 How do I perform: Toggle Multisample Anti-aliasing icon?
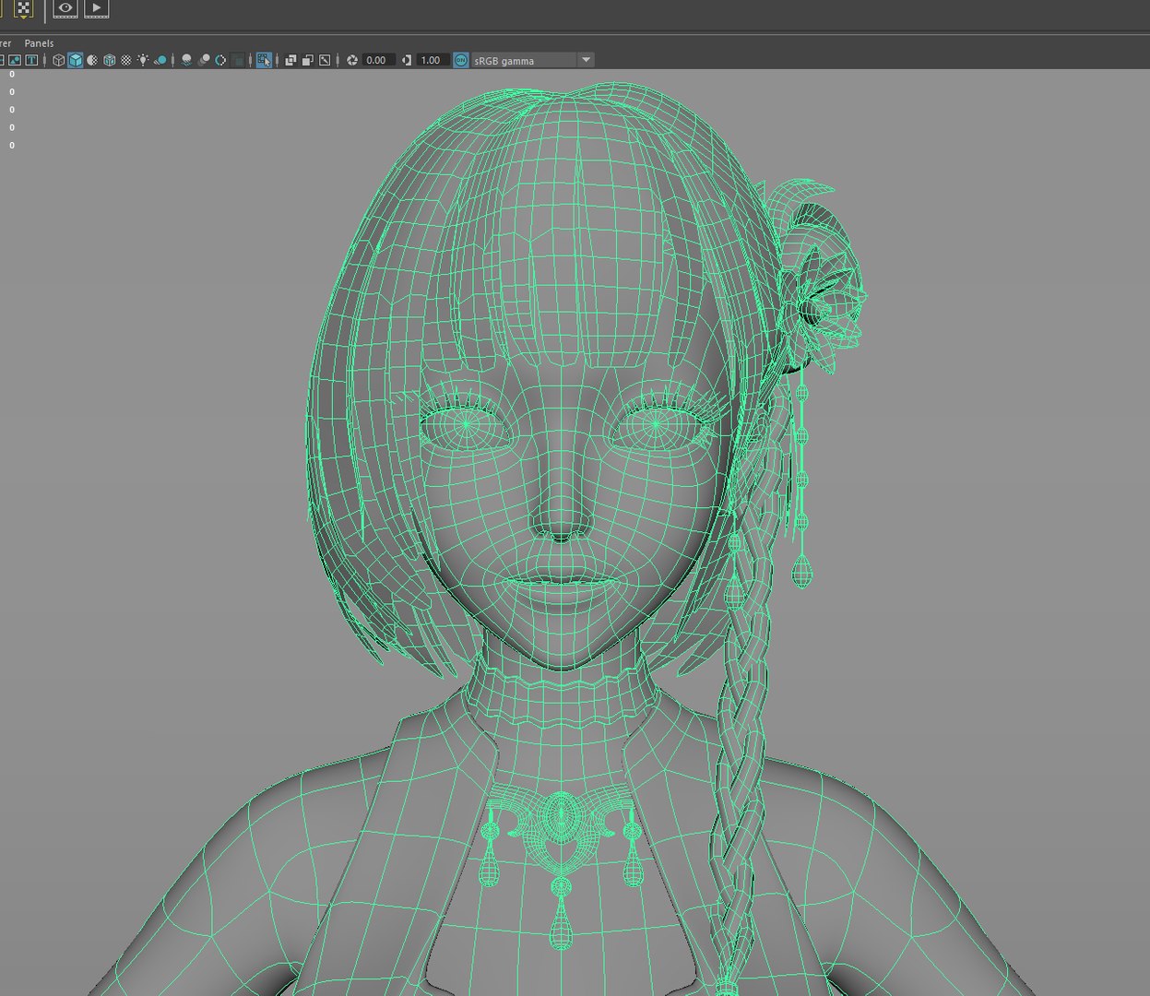coord(220,60)
